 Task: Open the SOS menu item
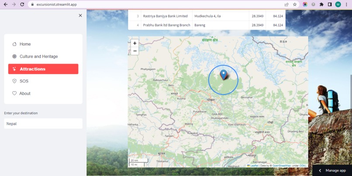(x=43, y=81)
